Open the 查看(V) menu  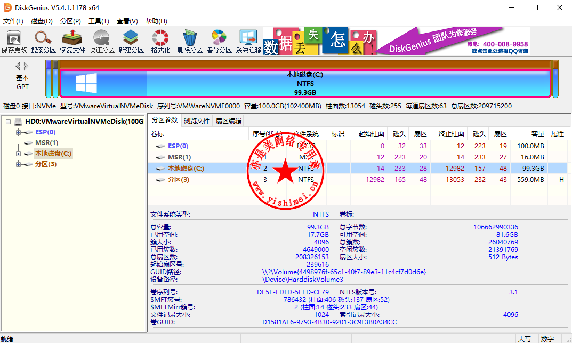click(127, 21)
